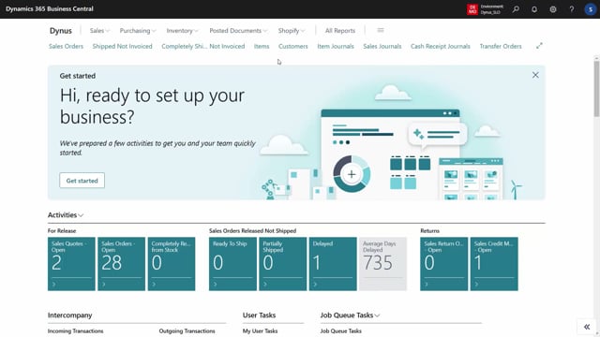Open All Reports

pyautogui.click(x=340, y=31)
